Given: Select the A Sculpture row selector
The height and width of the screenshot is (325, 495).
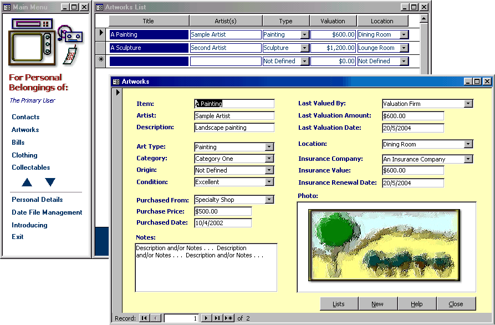Looking at the screenshot, I should click(x=101, y=48).
